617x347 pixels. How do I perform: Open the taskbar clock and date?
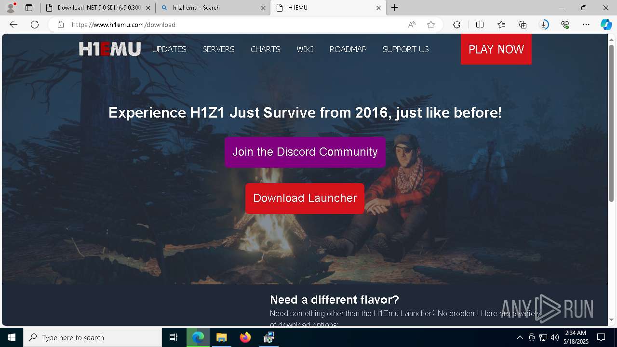(x=576, y=337)
